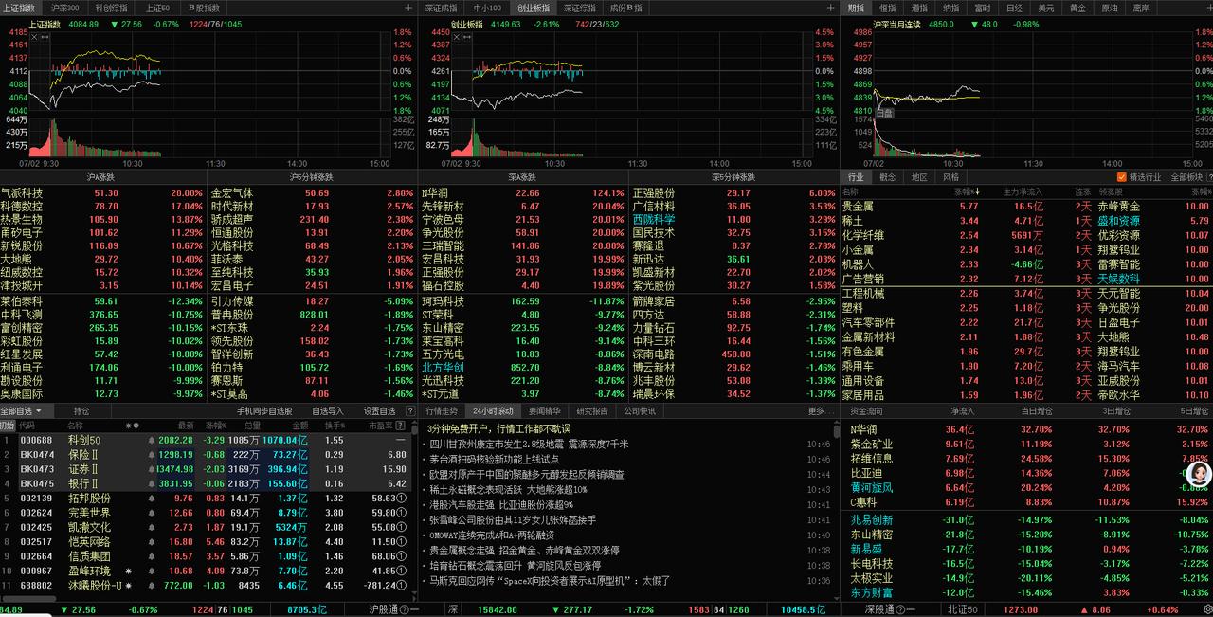Image resolution: width=1213 pixels, height=617 pixels.
Task: Click the plus icon beside 离岸 tab
Action: point(1208,8)
